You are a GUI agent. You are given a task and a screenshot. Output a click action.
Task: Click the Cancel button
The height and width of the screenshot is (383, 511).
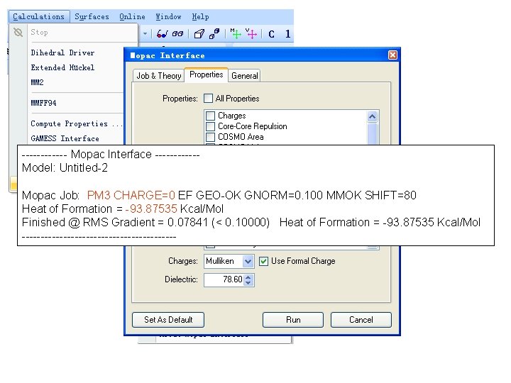tap(361, 320)
